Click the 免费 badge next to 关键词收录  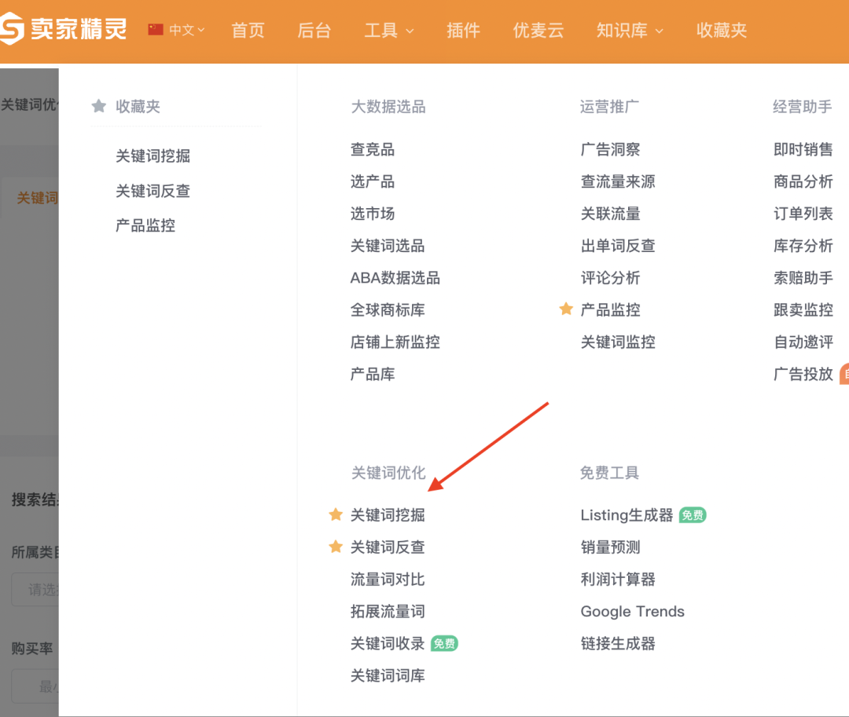(x=446, y=643)
